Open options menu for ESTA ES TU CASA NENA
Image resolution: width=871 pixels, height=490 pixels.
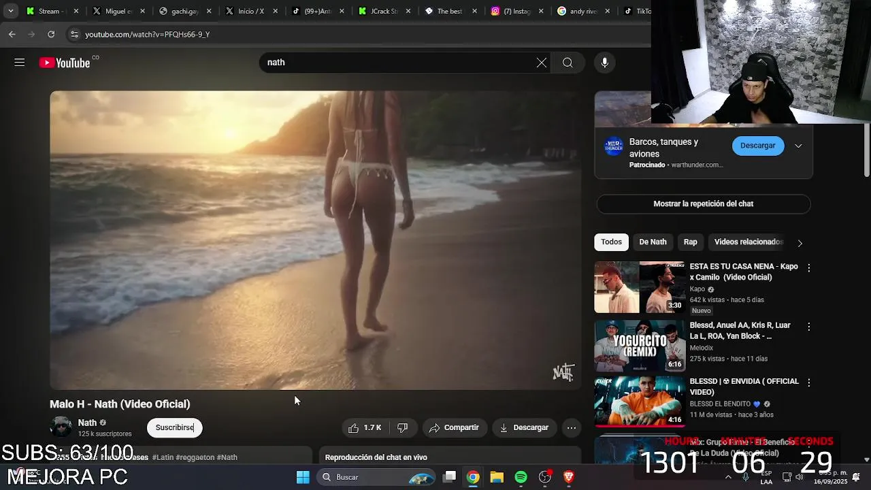(x=808, y=268)
